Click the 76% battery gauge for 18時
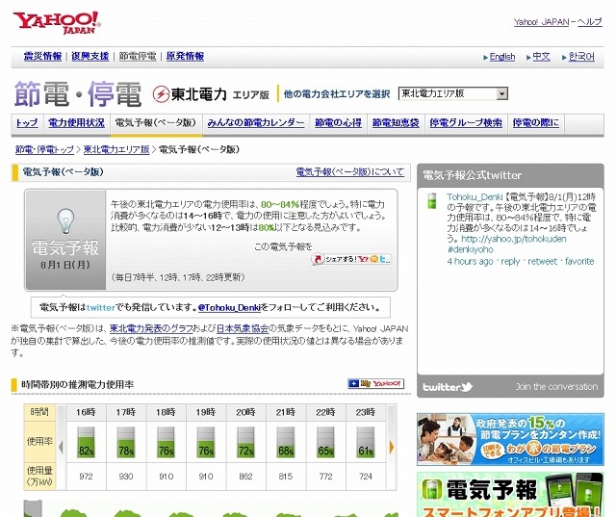The height and width of the screenshot is (517, 616). (166, 442)
